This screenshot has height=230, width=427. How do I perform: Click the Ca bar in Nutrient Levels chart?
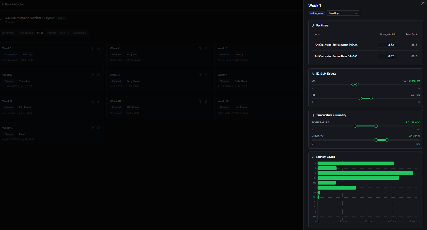pyautogui.click(x=358, y=178)
